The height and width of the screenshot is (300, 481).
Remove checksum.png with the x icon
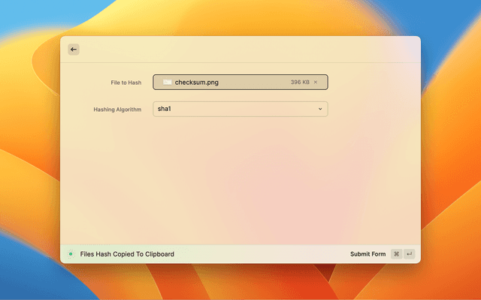click(316, 82)
